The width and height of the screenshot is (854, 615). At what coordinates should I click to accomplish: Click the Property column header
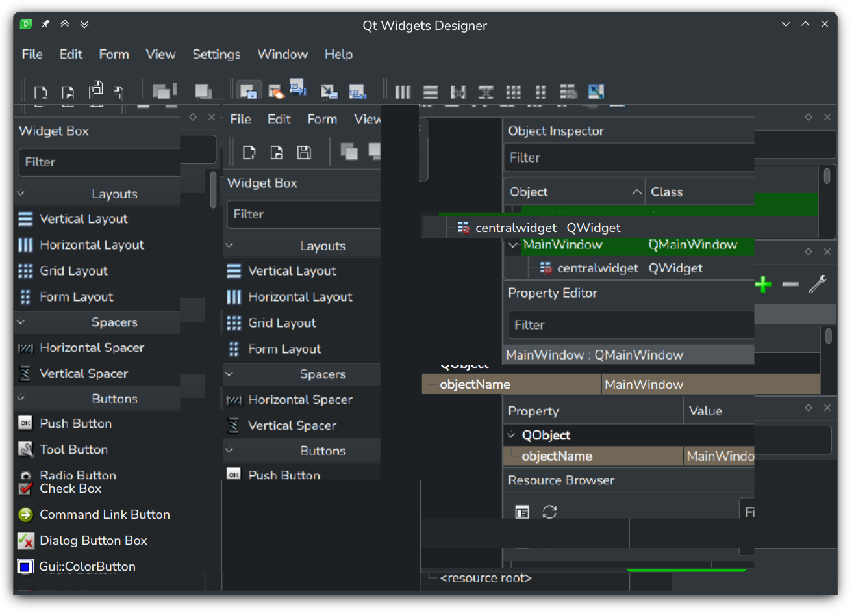click(x=593, y=411)
